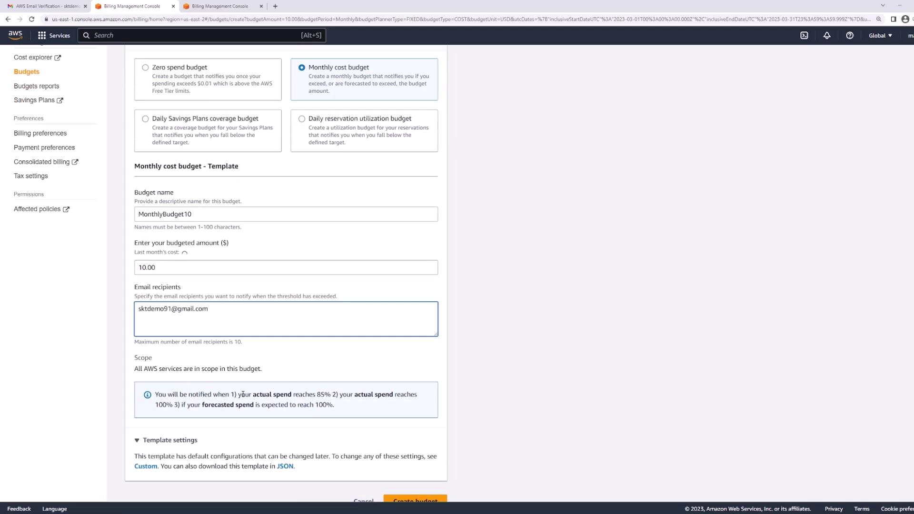
Task: Select Daily reservation utilization budget radio
Action: (302, 119)
